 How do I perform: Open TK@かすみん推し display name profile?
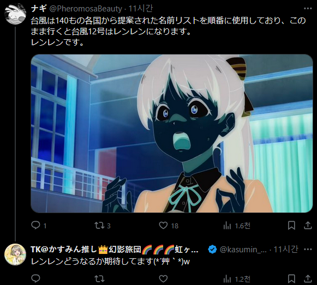(x=115, y=250)
